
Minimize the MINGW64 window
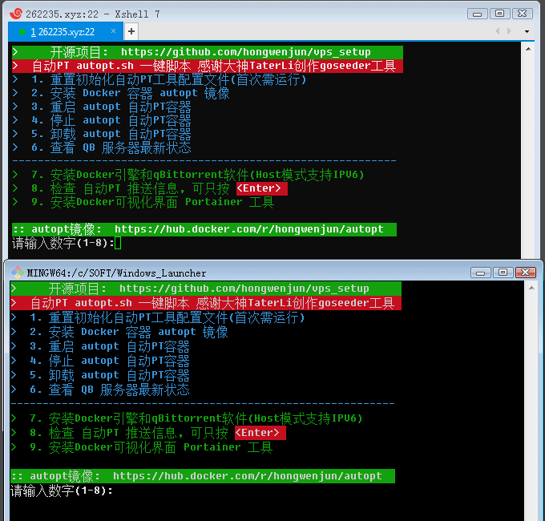(480, 273)
